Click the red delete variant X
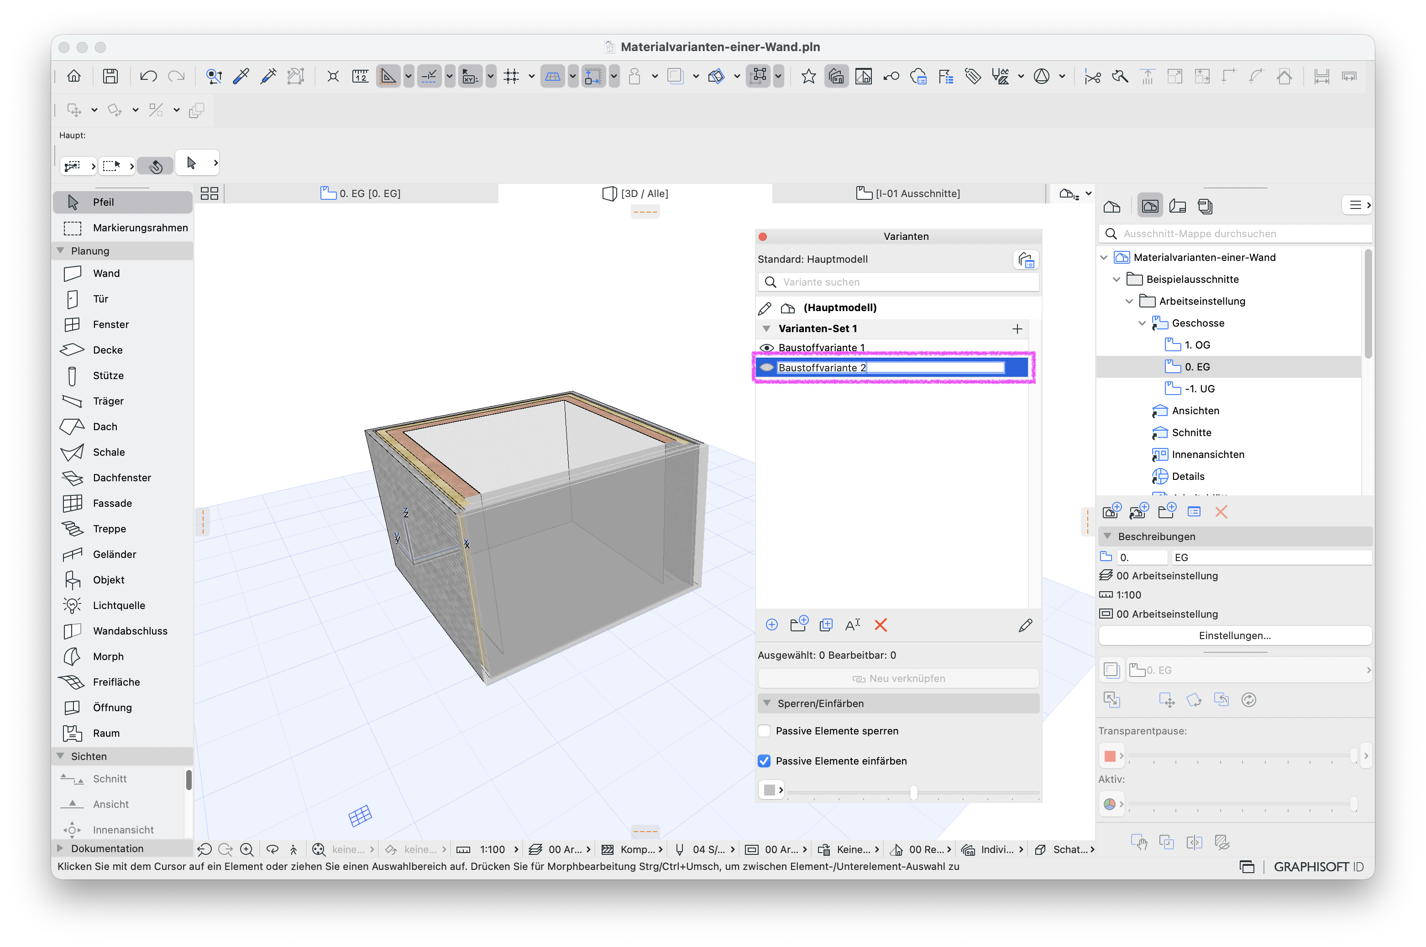The width and height of the screenshot is (1426, 947). tap(881, 625)
